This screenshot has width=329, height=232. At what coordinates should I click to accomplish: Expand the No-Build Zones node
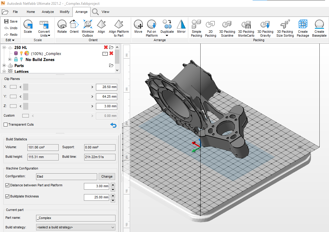pos(10,60)
